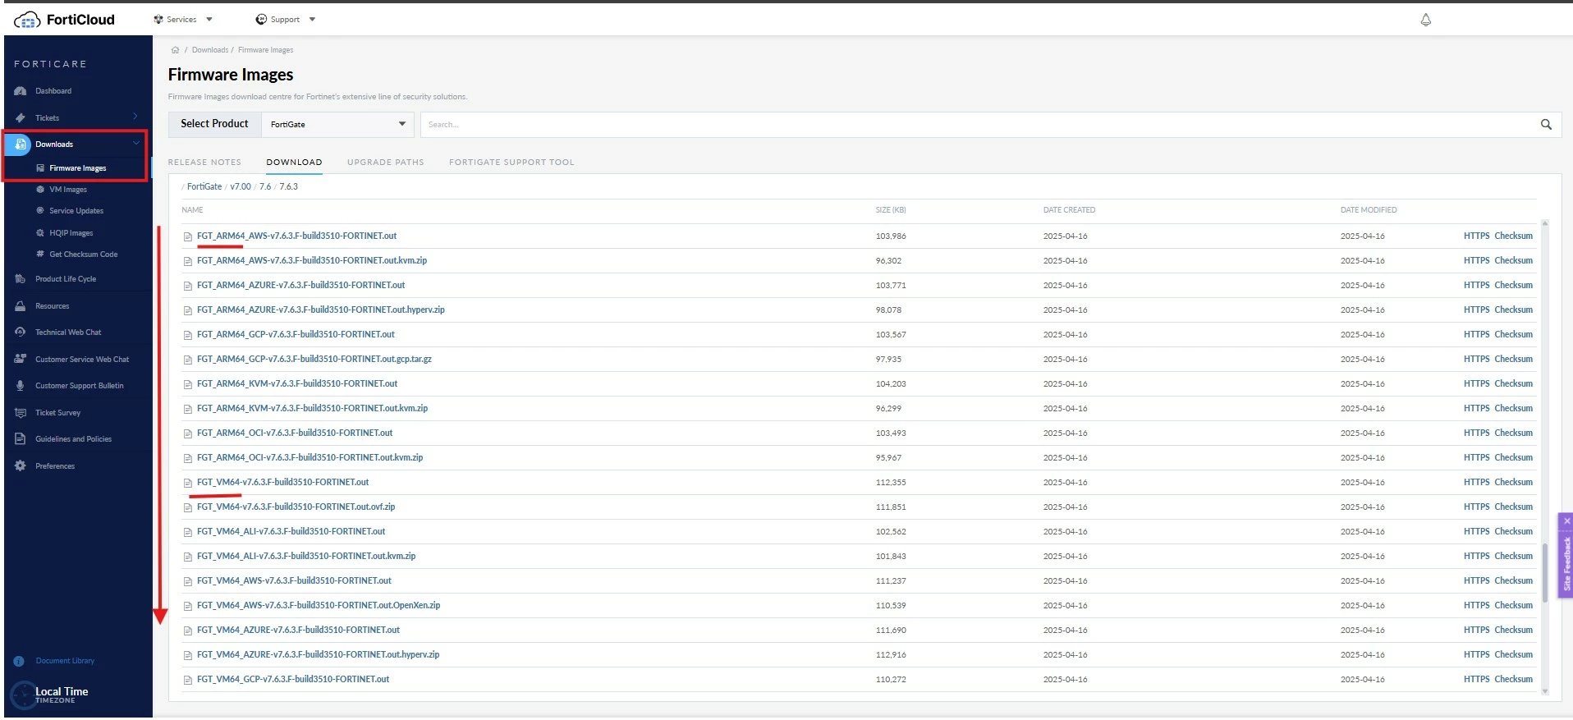Image resolution: width=1573 pixels, height=720 pixels.
Task: Open Firmware Images in sidebar
Action: (77, 168)
